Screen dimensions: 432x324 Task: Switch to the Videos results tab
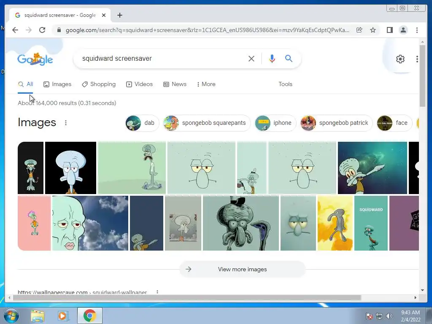pos(139,84)
